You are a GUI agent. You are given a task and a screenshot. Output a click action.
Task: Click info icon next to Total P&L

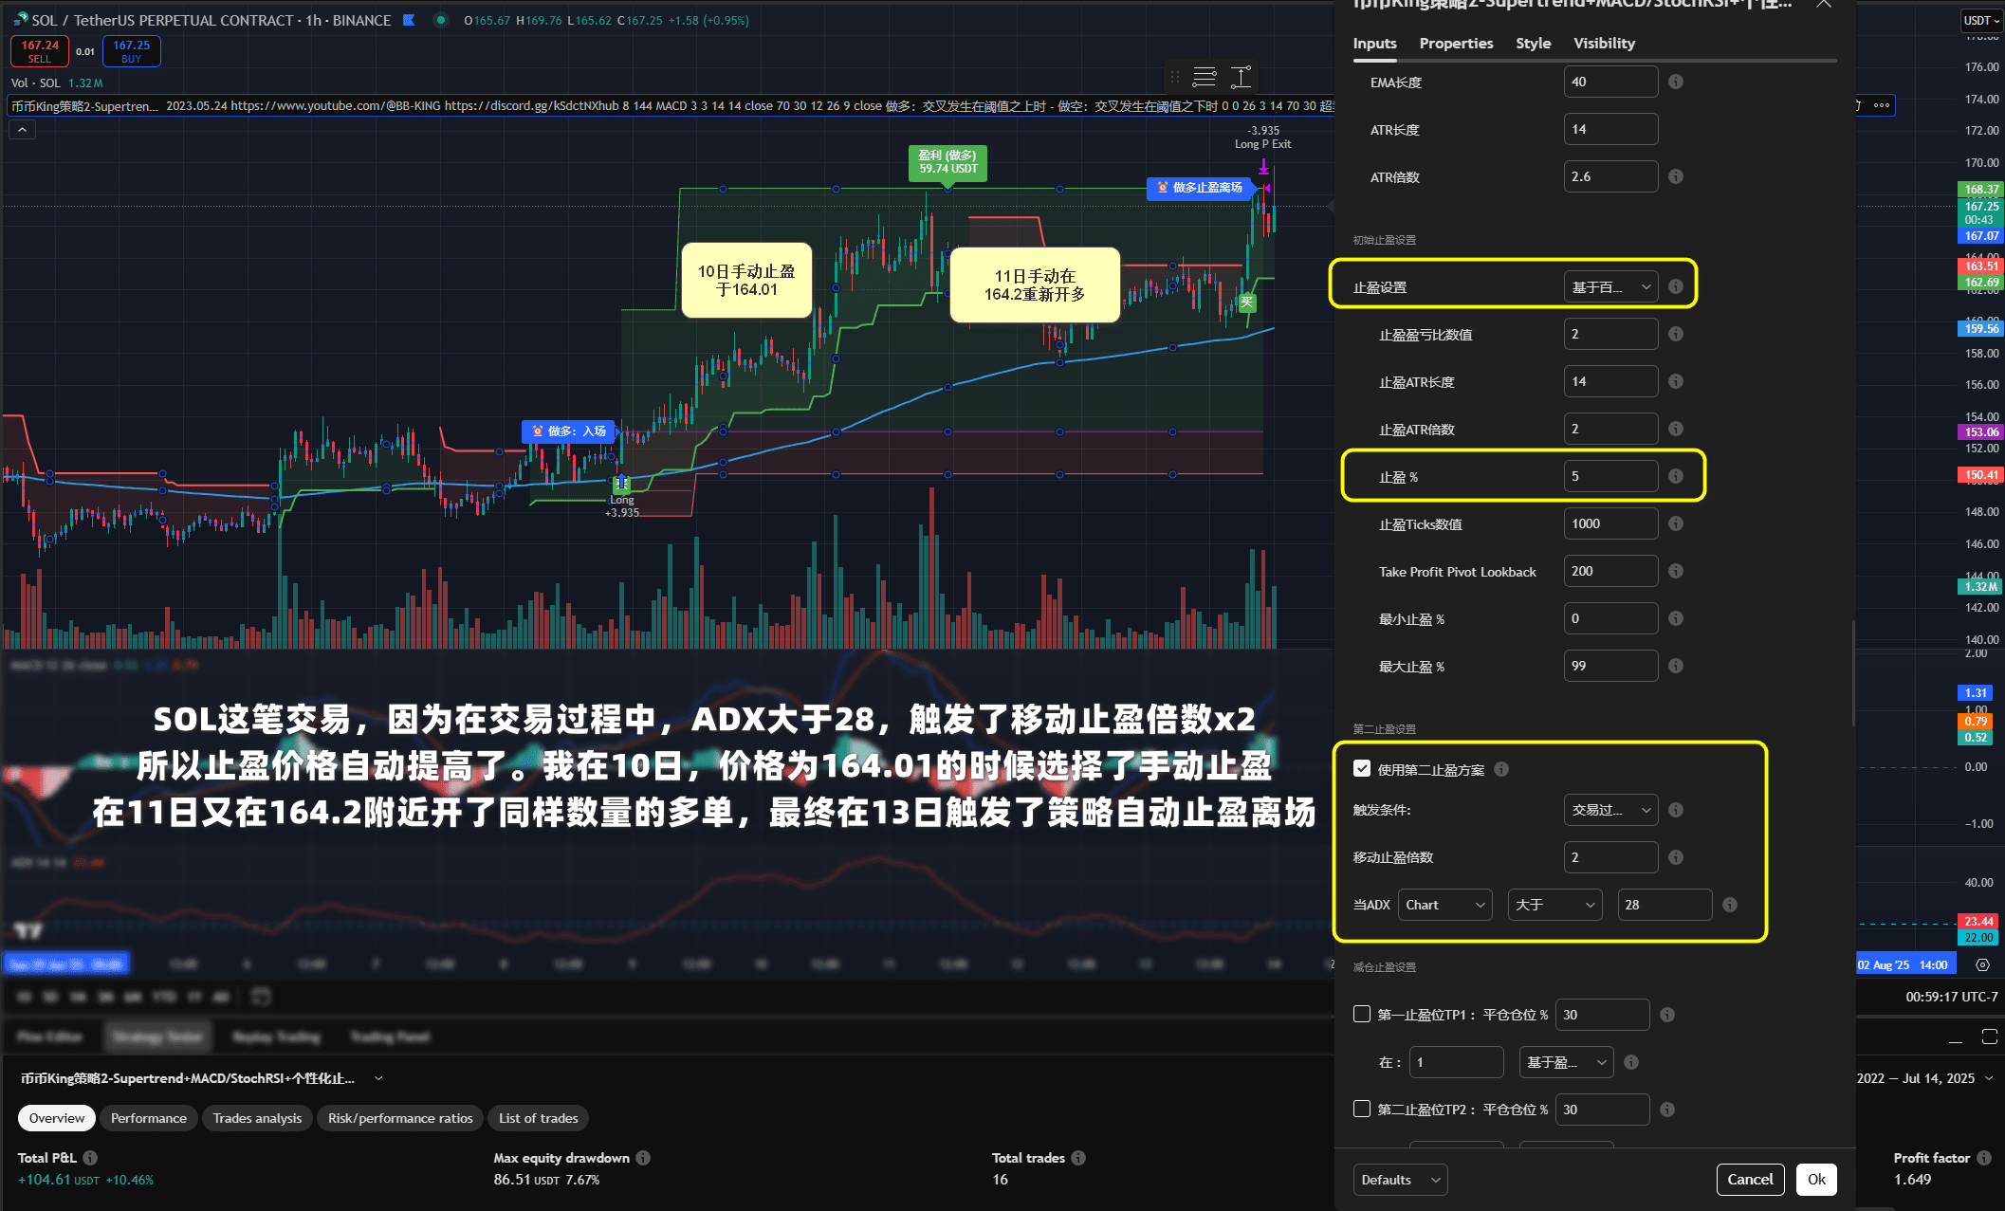(90, 1158)
